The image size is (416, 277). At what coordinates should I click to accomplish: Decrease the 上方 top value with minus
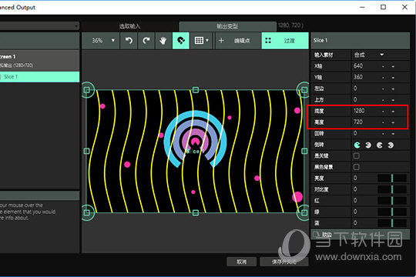(x=383, y=100)
